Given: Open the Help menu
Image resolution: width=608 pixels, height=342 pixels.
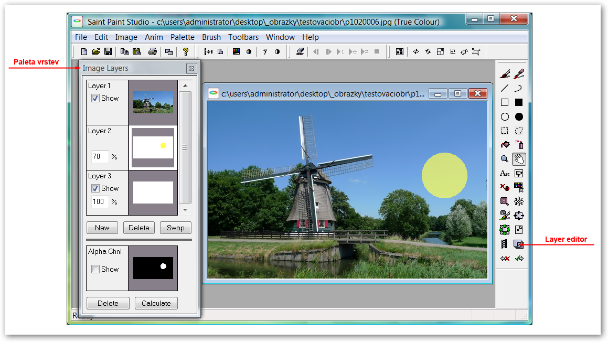Looking at the screenshot, I should pyautogui.click(x=311, y=37).
